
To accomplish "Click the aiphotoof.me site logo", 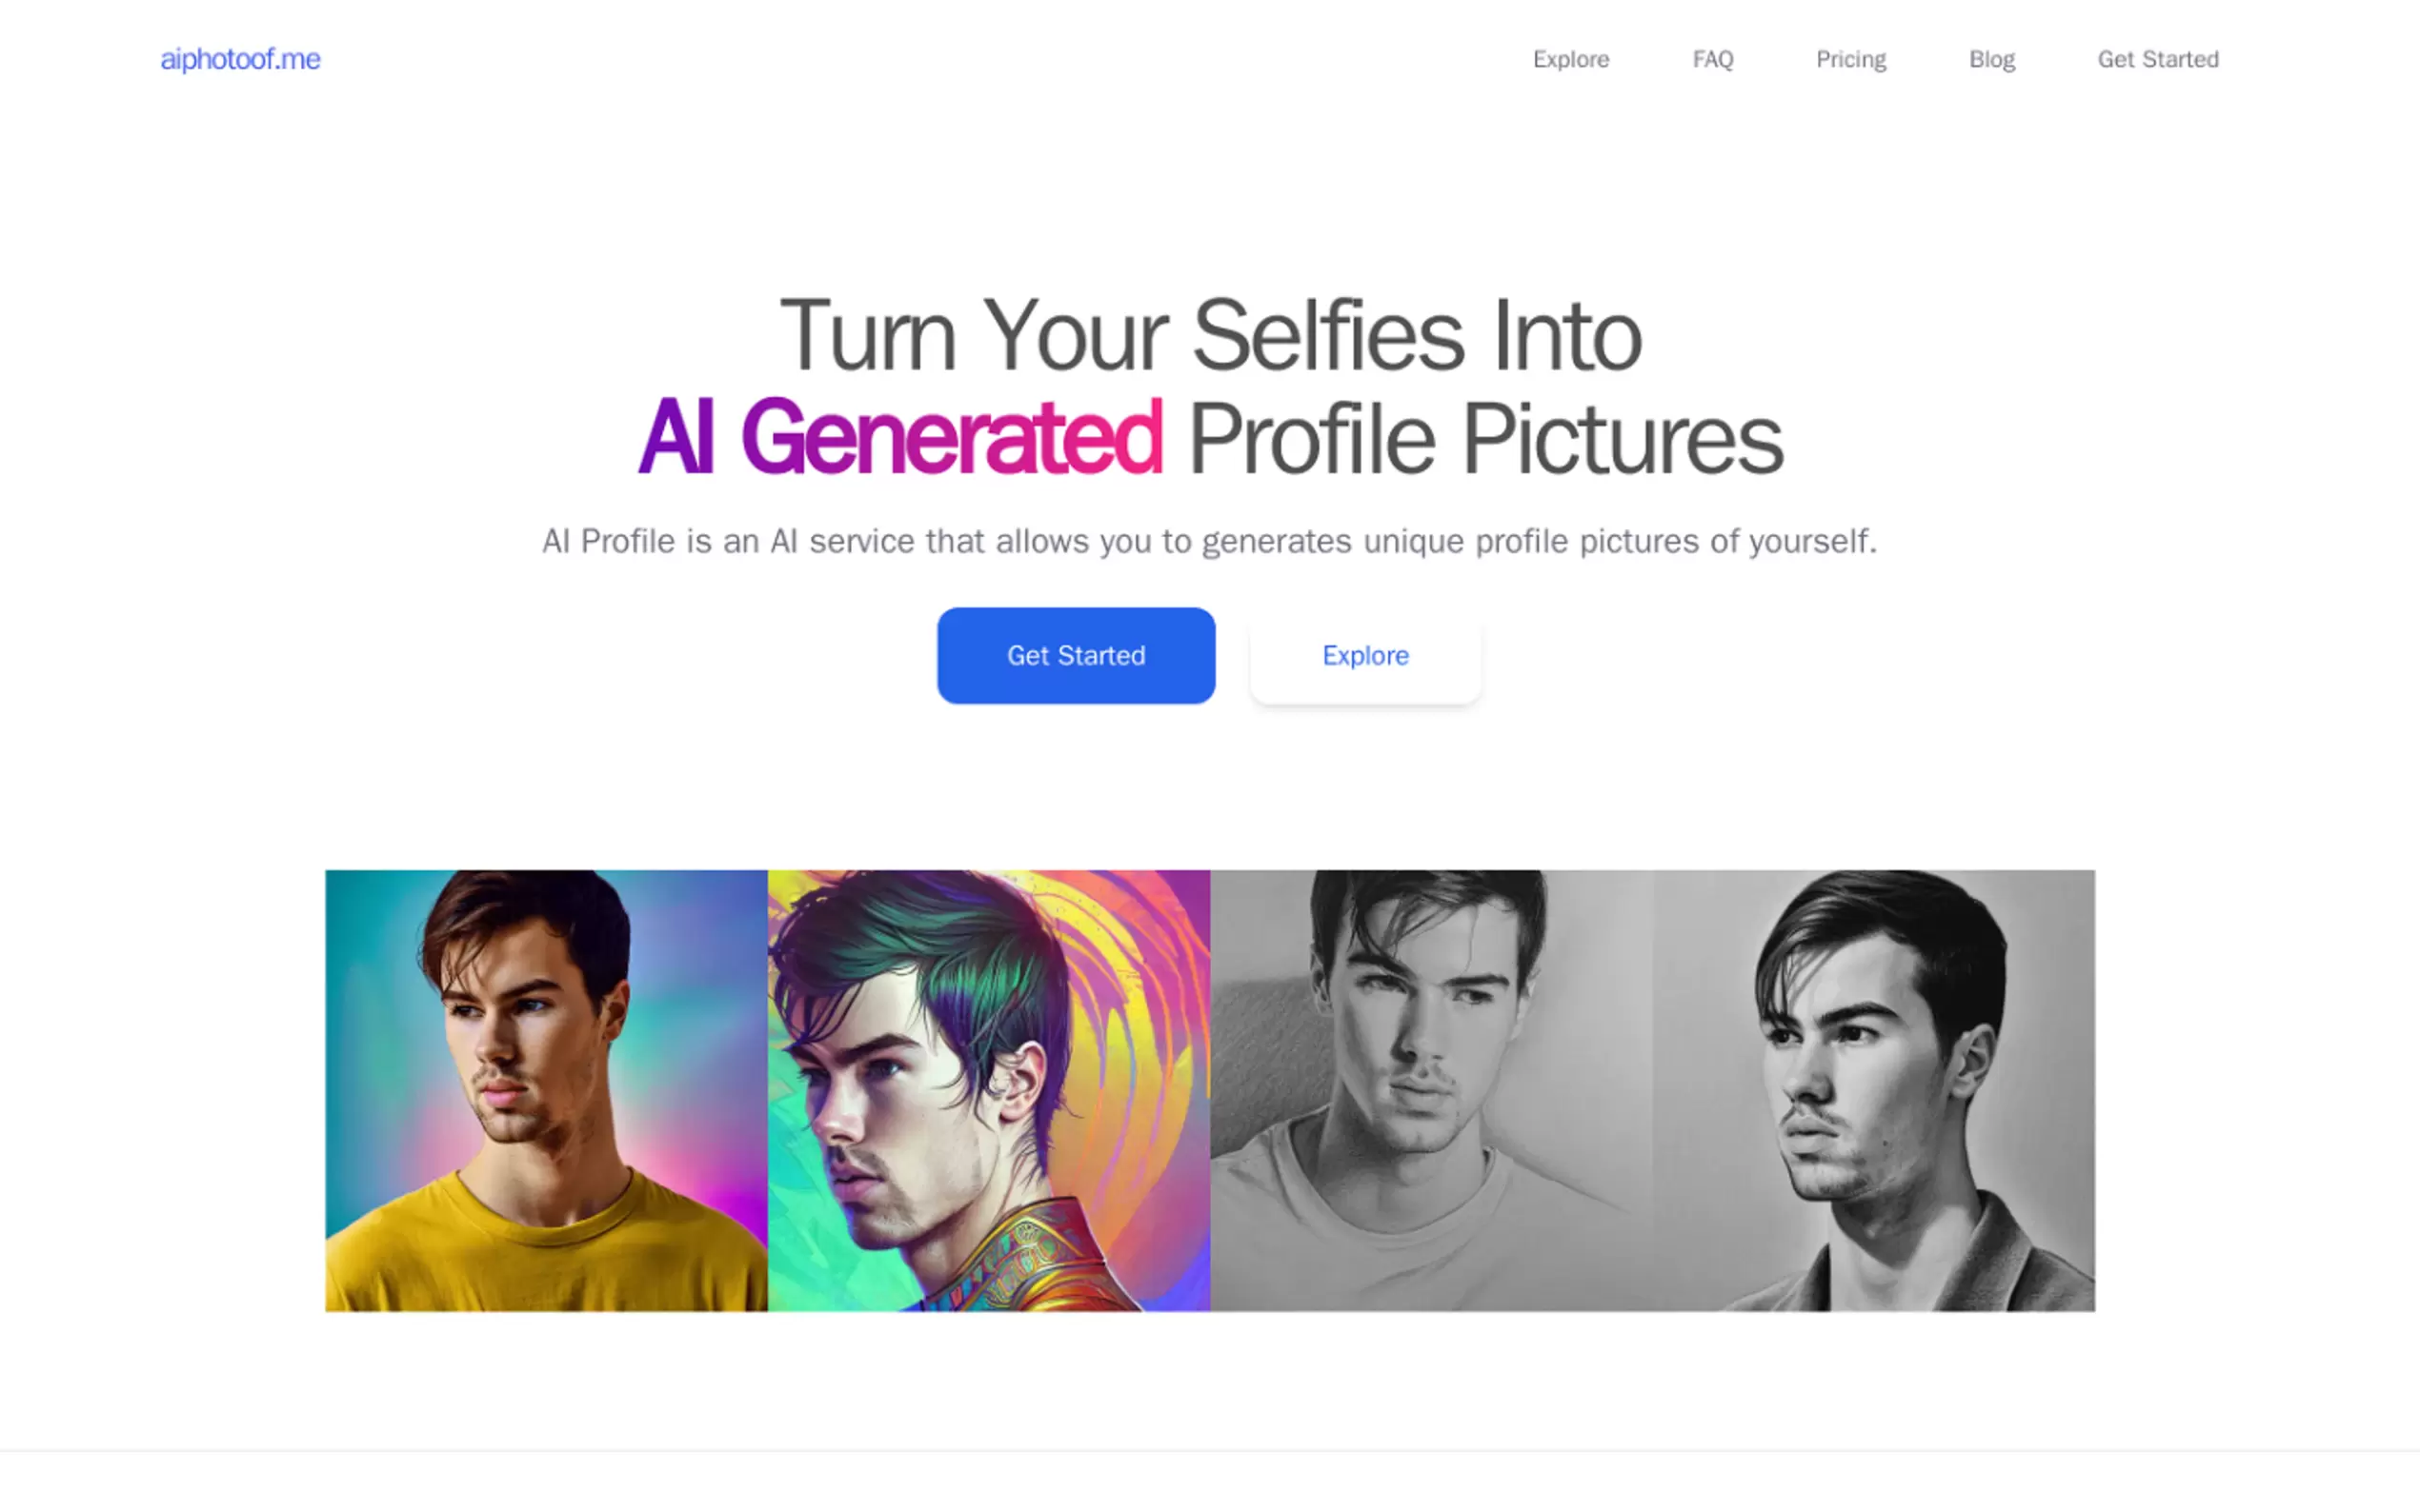I will tap(240, 59).
